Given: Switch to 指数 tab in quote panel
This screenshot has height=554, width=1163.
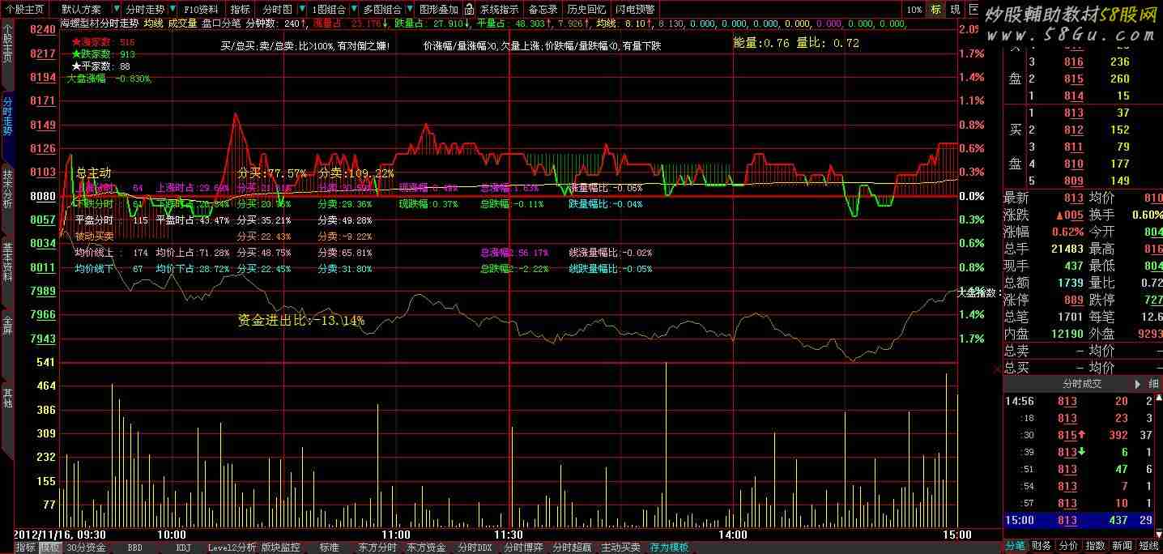Looking at the screenshot, I should [1096, 547].
